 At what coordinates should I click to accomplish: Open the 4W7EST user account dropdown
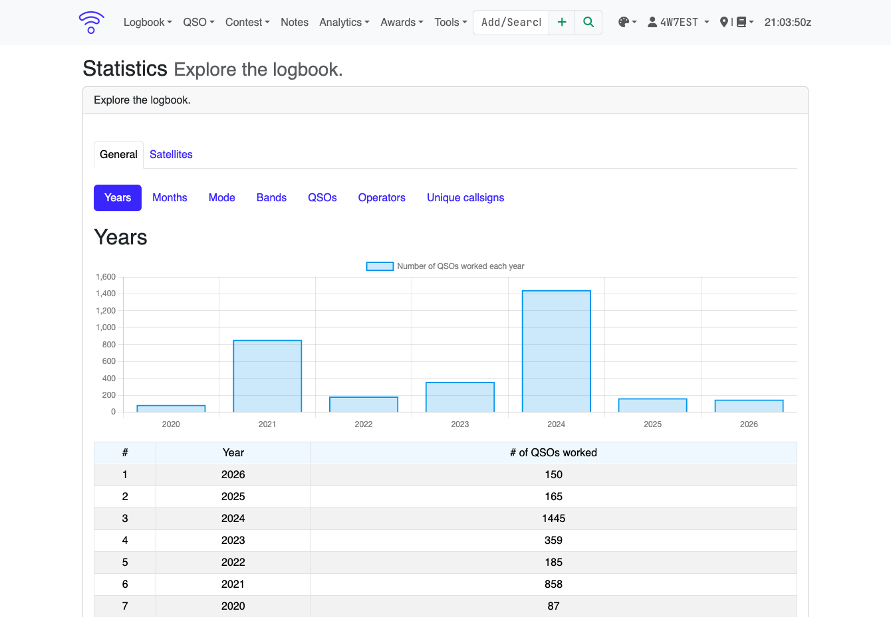pyautogui.click(x=678, y=22)
